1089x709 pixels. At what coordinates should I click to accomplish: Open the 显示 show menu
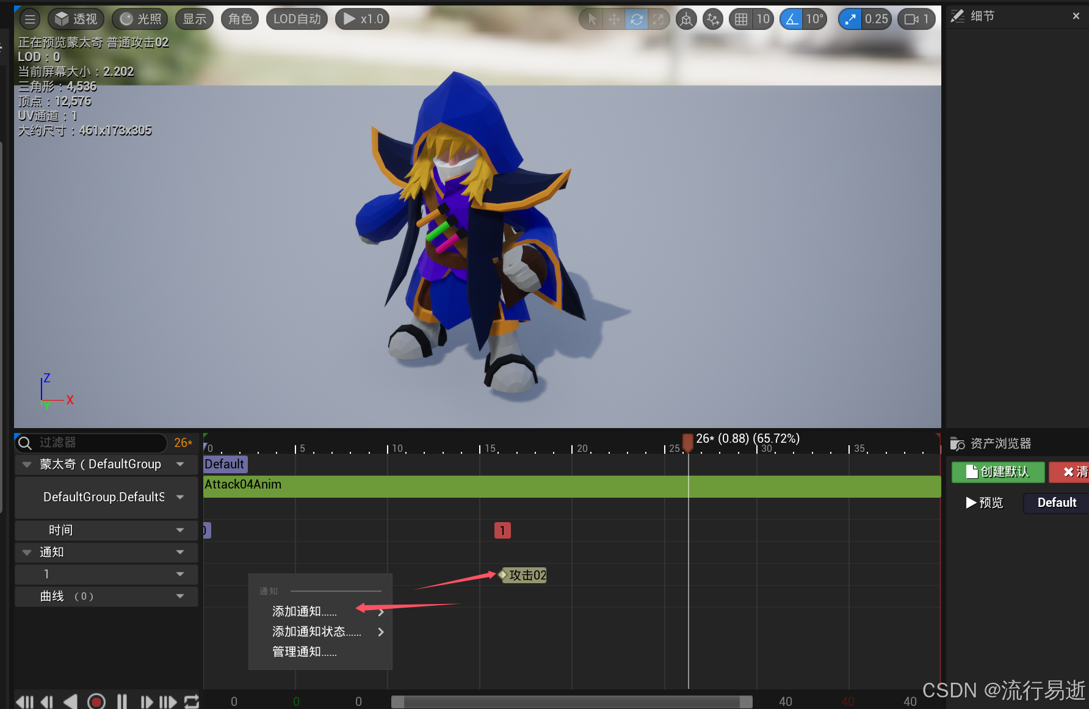(x=195, y=19)
